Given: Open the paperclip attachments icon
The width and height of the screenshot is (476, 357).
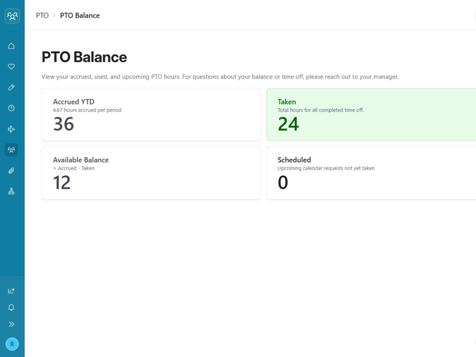Looking at the screenshot, I should click(x=11, y=171).
